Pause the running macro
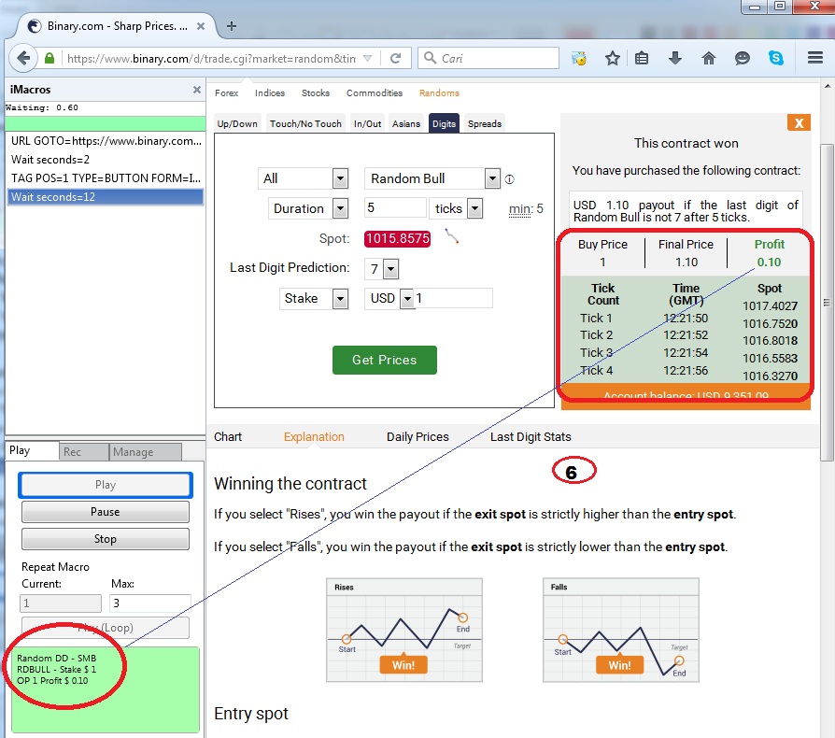The height and width of the screenshot is (738, 835). 106,512
